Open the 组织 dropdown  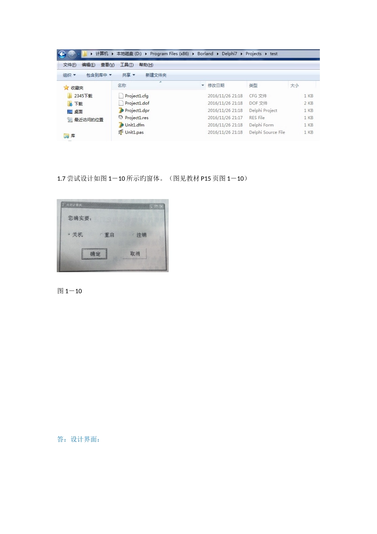(69, 75)
